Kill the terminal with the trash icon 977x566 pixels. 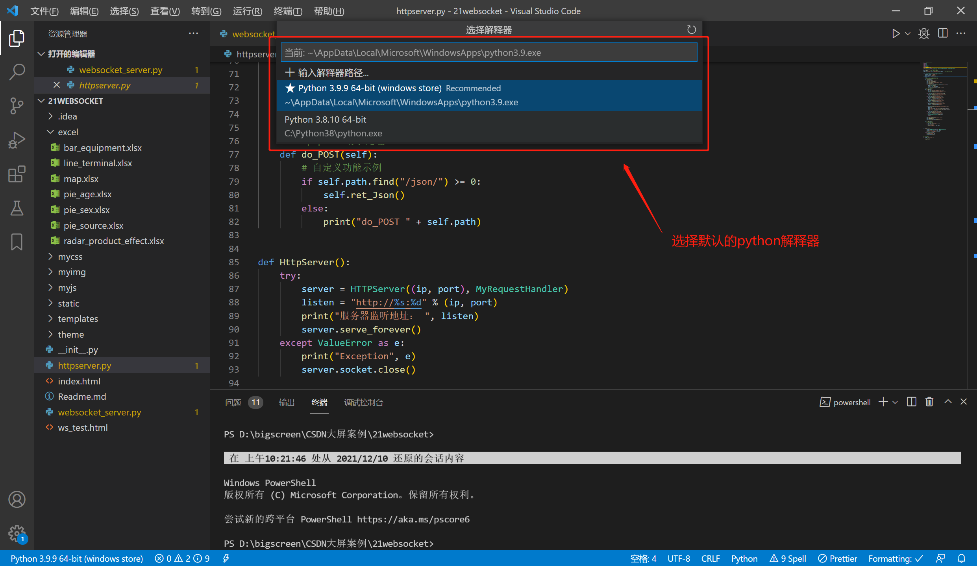pyautogui.click(x=929, y=402)
